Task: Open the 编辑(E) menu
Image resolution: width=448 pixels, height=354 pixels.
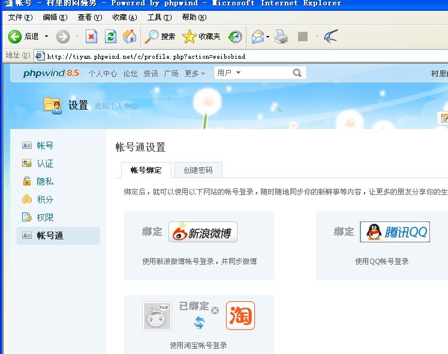Action: coord(55,17)
